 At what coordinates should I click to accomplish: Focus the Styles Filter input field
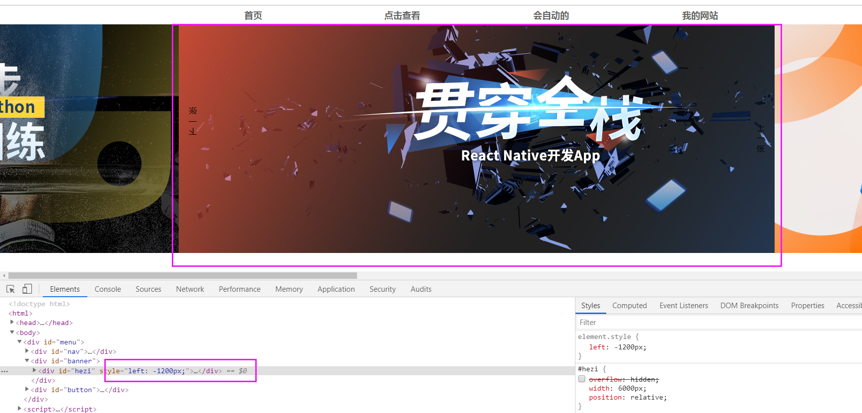(718, 323)
